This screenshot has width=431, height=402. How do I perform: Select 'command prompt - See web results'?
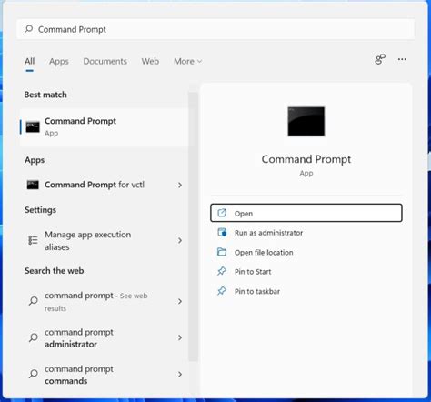pos(104,301)
